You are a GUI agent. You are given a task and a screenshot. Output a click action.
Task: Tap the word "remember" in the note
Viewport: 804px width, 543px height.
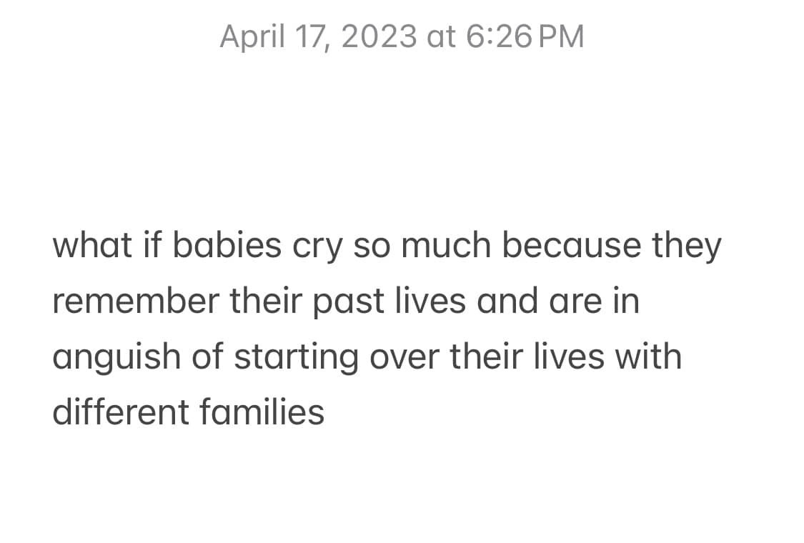click(x=136, y=301)
